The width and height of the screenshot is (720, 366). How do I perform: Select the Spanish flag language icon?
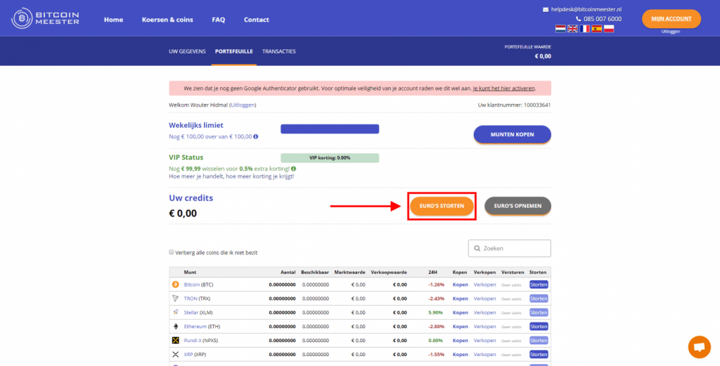pos(596,29)
